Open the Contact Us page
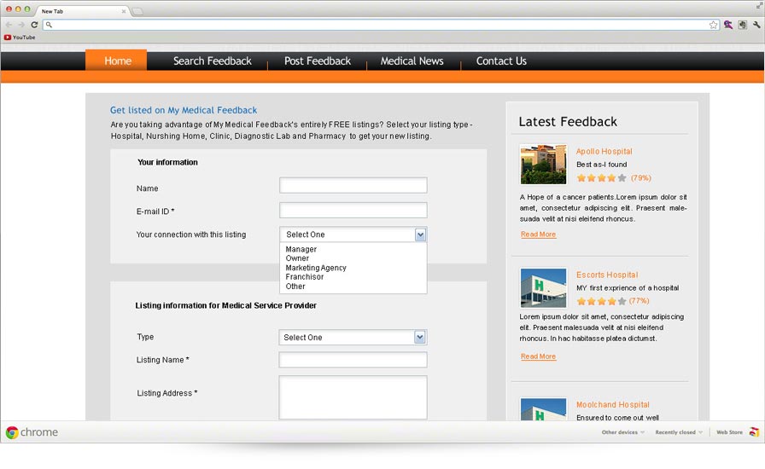The height and width of the screenshot is (469, 765). pos(501,61)
